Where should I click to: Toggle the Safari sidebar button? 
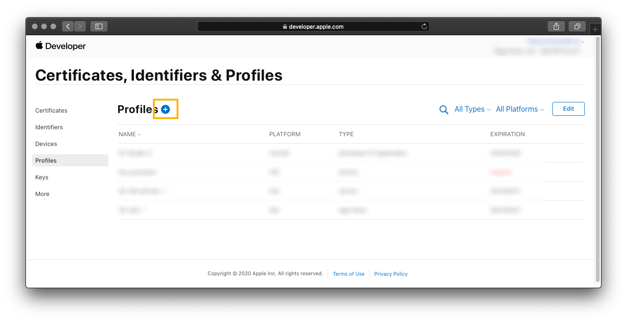(x=99, y=26)
